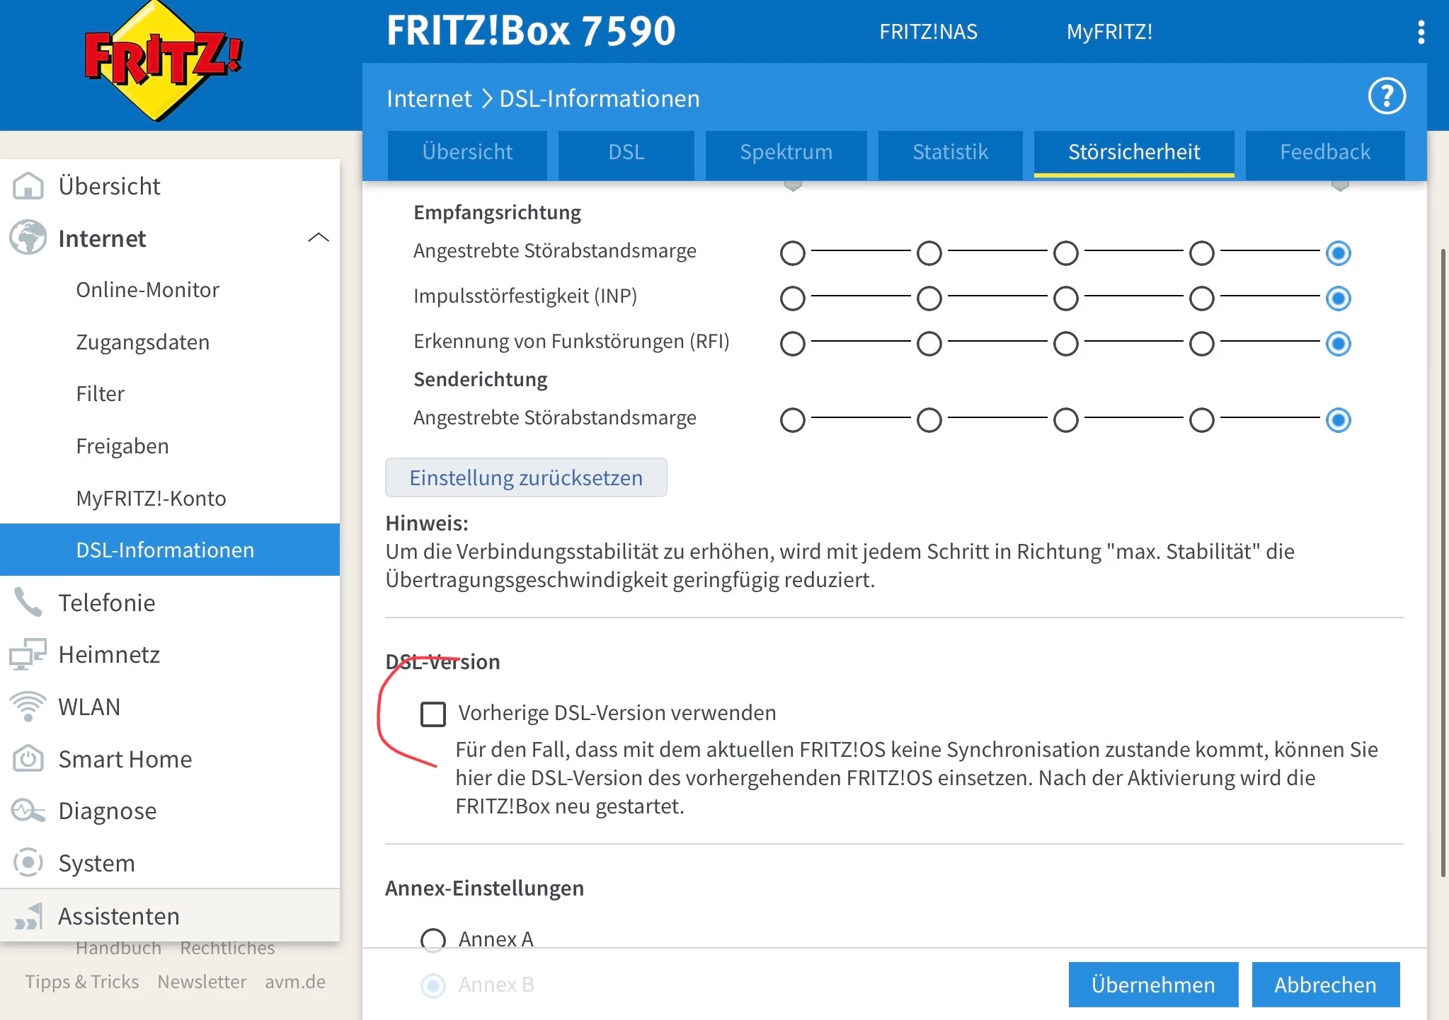
Task: Click the Smart Home icon
Action: 28,758
